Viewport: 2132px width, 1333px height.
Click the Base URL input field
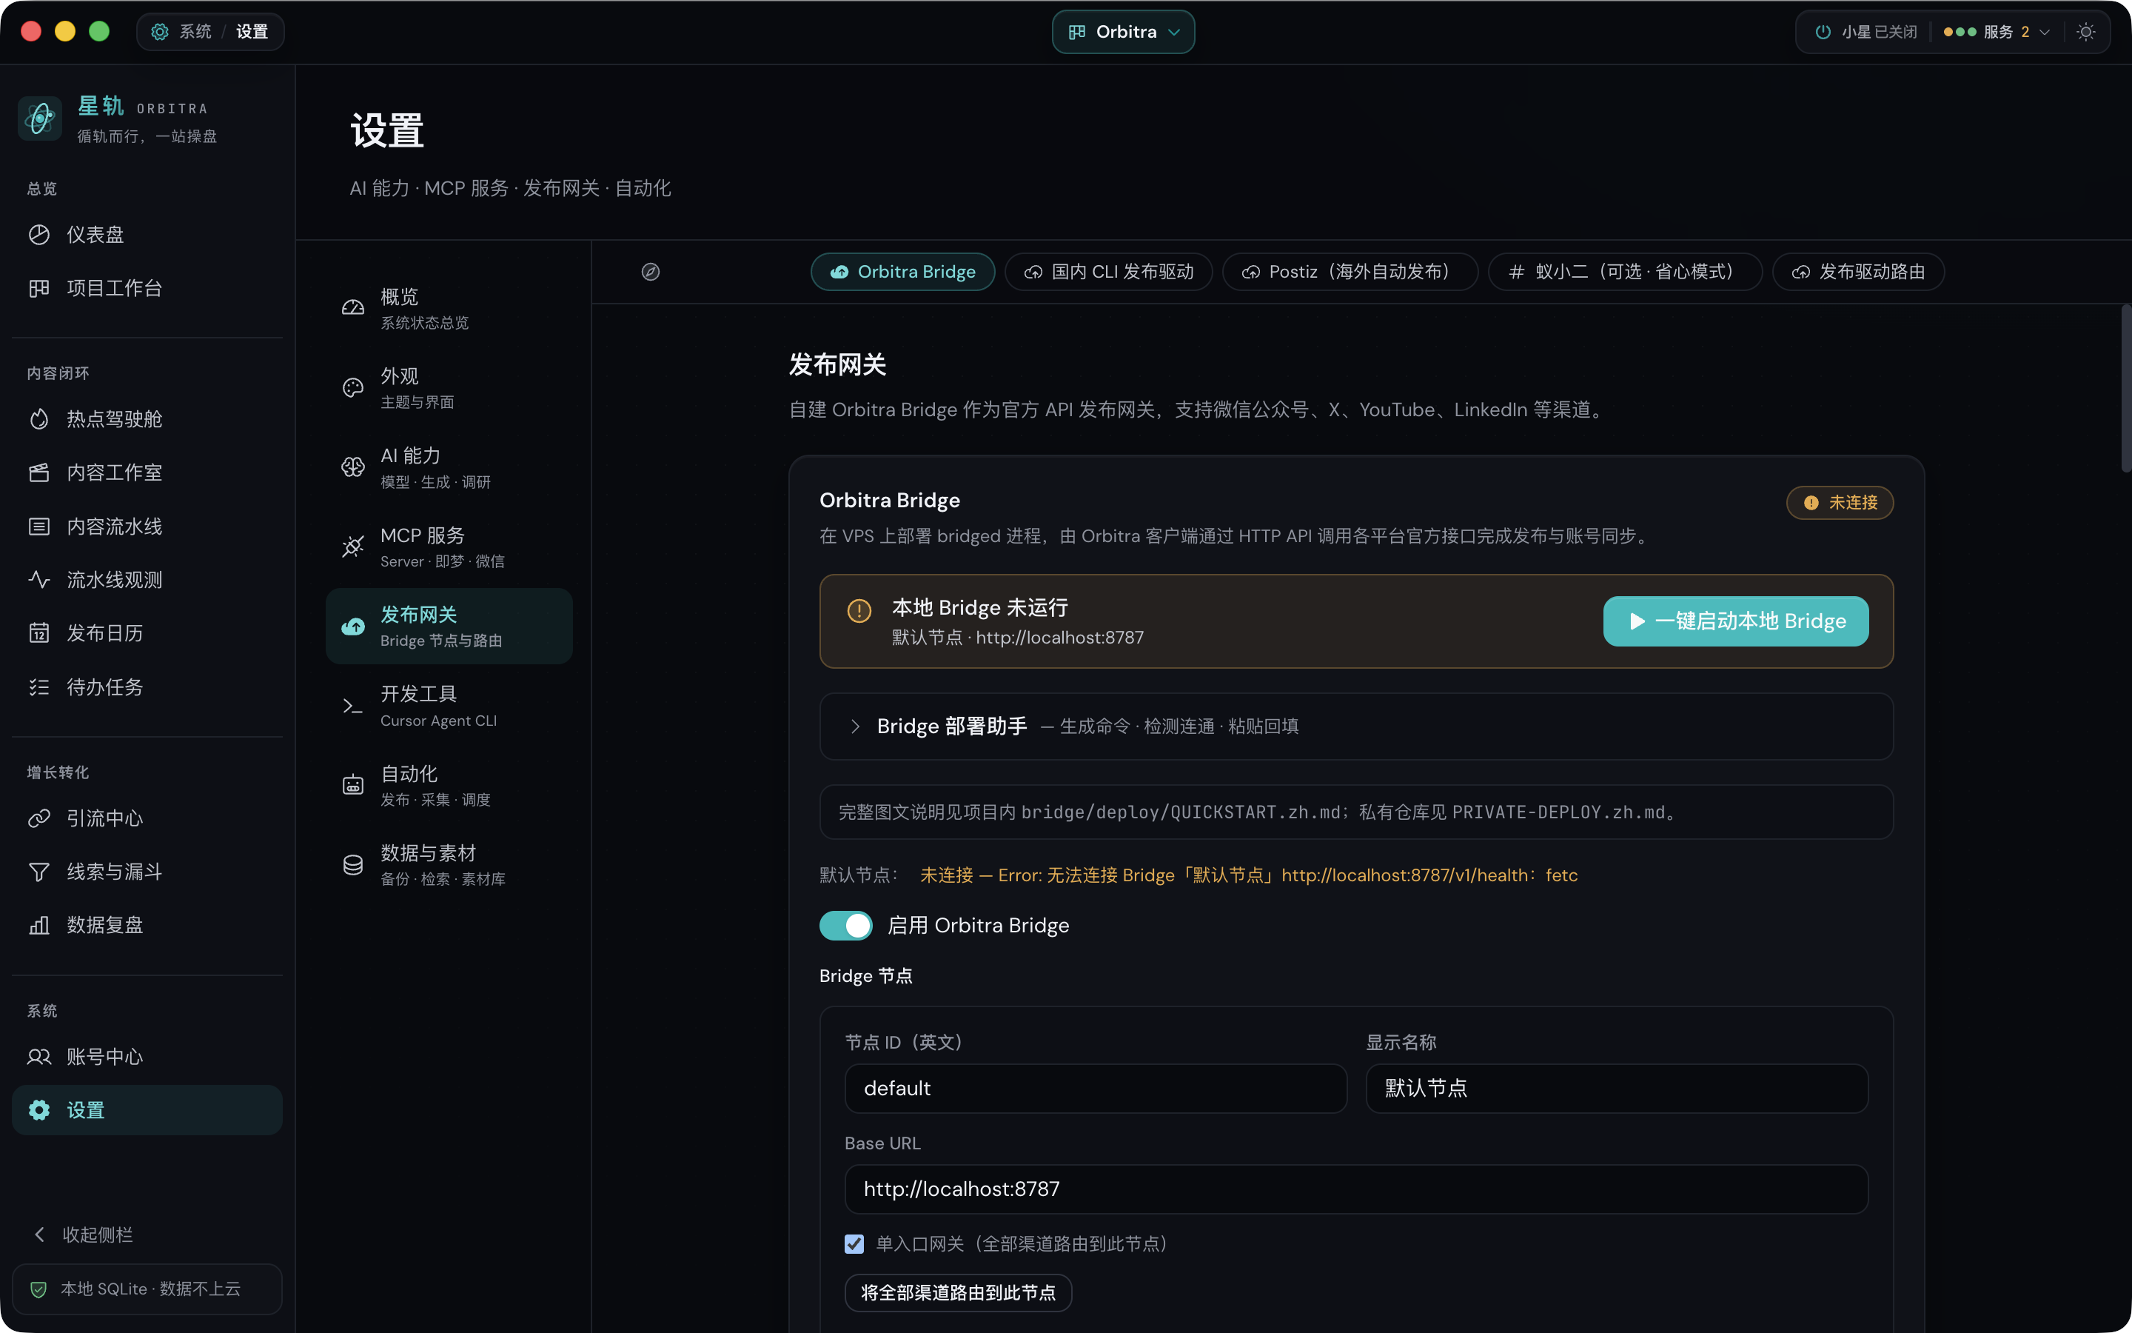pos(1356,1189)
